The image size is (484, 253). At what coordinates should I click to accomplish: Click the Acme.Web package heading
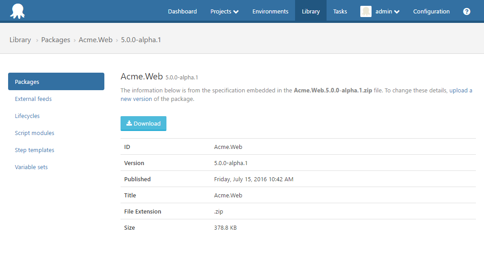[x=142, y=76]
